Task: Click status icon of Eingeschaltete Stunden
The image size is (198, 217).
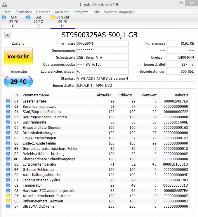Action: tap(8, 127)
